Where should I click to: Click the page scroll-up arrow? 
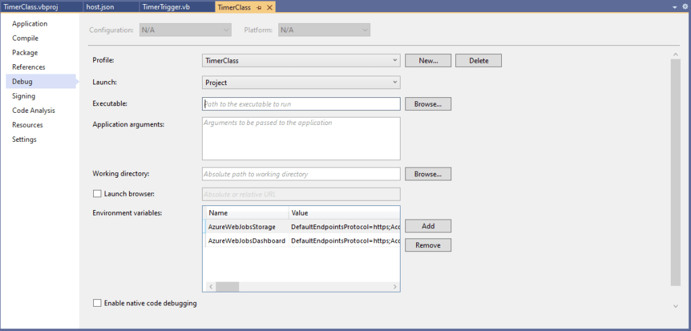tap(675, 54)
